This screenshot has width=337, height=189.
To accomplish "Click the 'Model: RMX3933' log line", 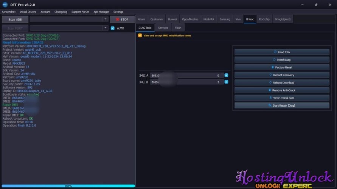I will (x=14, y=64).
